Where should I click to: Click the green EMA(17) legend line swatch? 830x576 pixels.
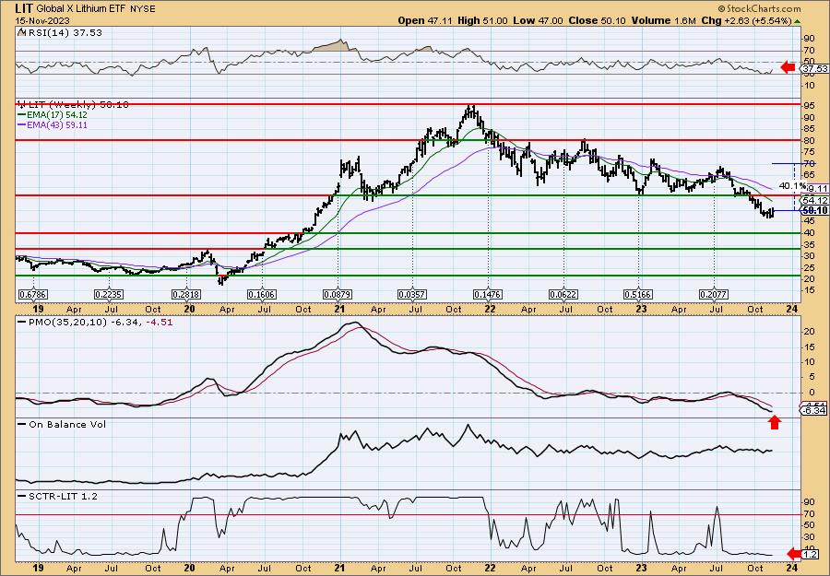(22, 115)
